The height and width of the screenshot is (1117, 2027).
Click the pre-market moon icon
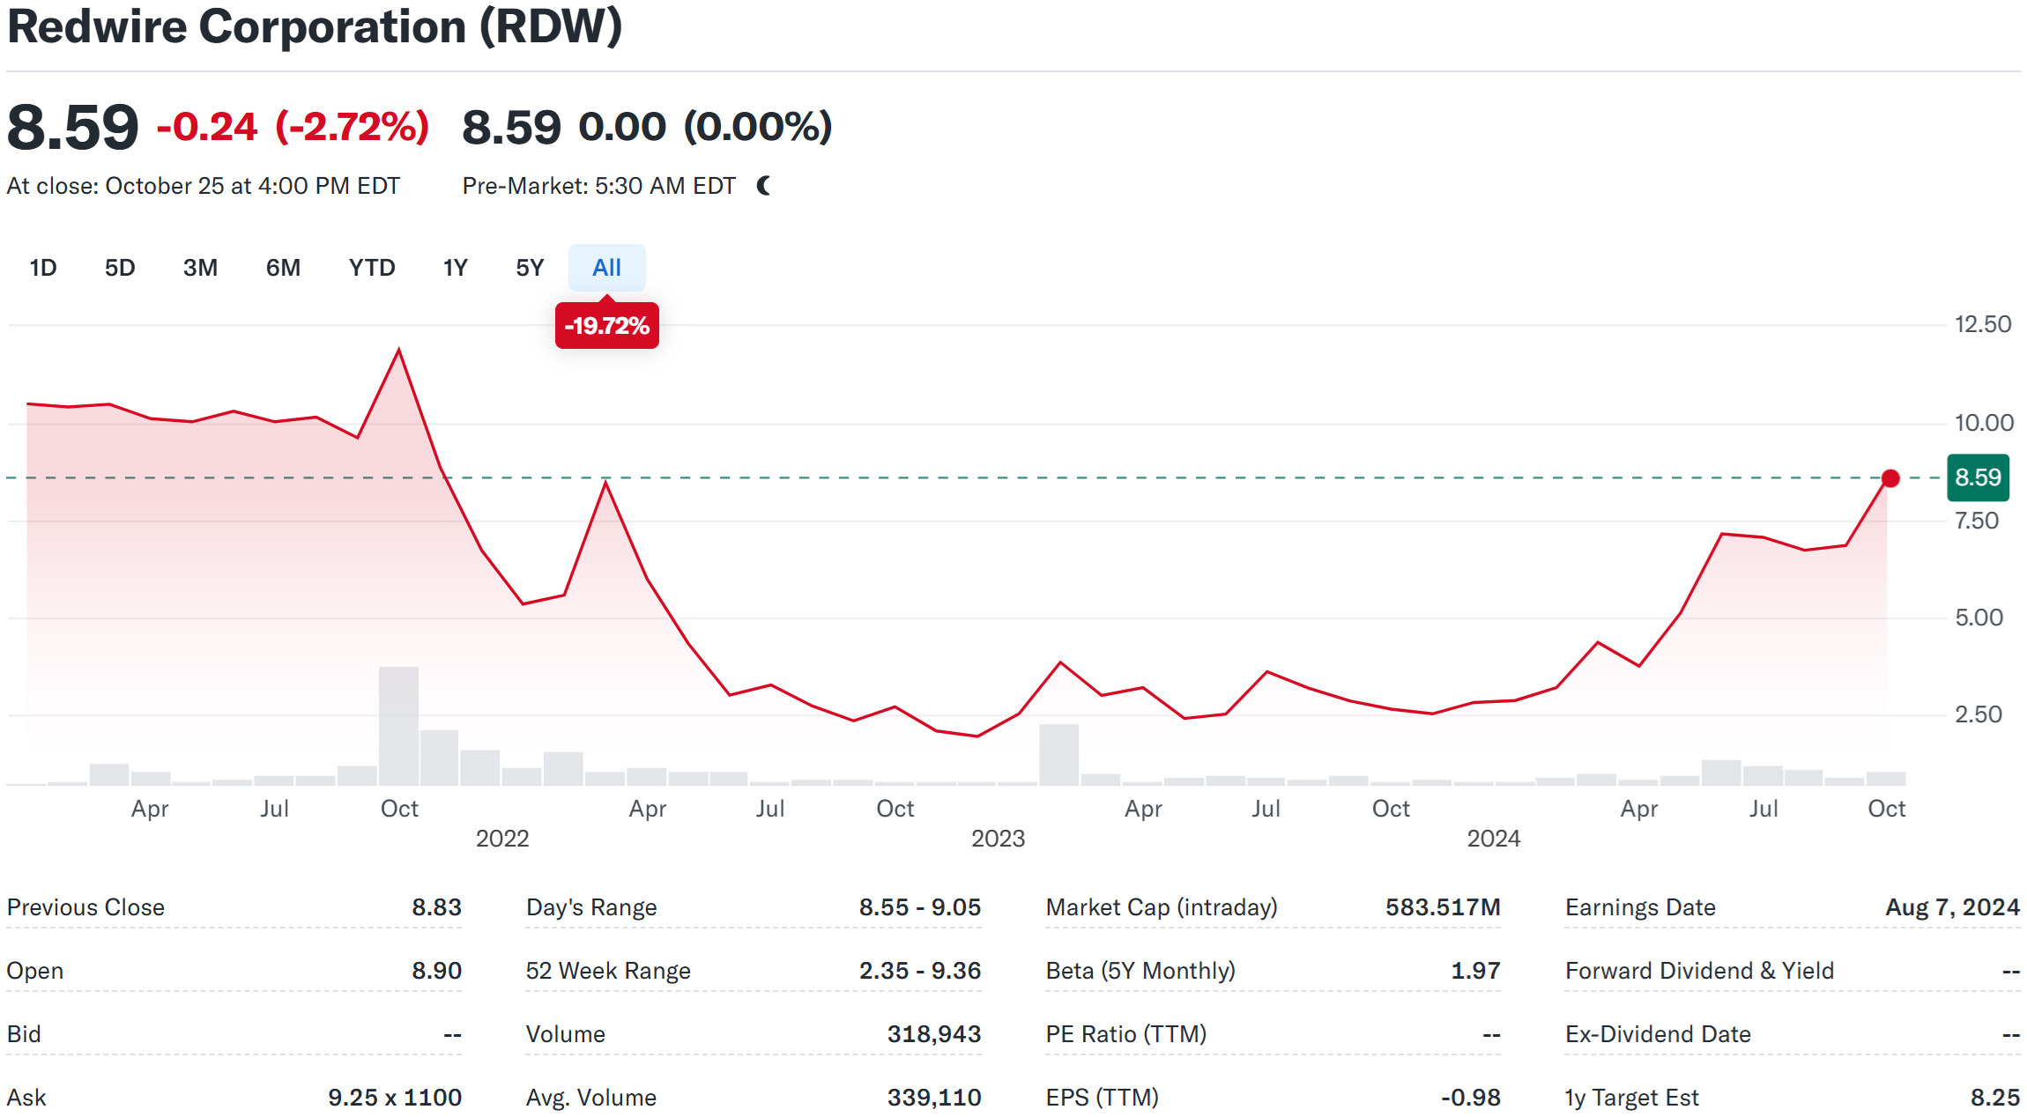coord(764,186)
